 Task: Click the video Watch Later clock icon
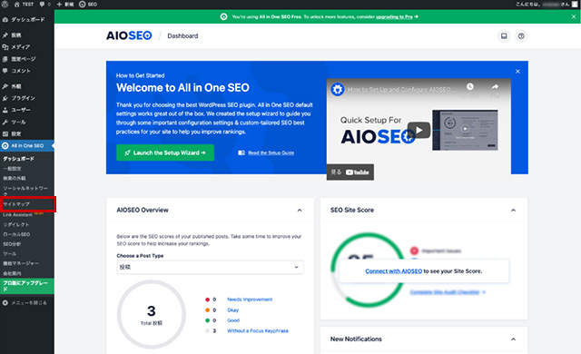(x=470, y=86)
